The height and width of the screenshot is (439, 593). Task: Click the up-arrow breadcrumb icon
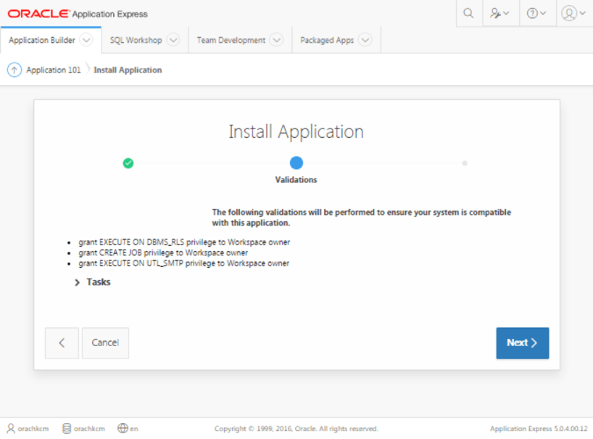(x=14, y=70)
